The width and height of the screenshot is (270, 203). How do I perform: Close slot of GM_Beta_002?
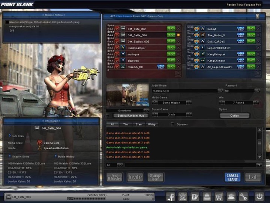click(179, 29)
